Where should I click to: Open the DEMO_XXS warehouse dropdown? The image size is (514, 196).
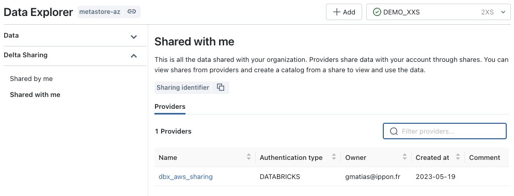tap(438, 12)
